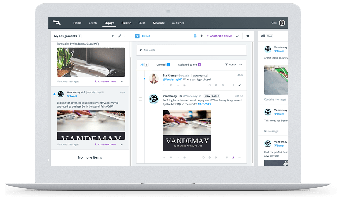Image resolution: width=337 pixels, height=197 pixels.
Task: Open the fal.cn/2rPR link in the tweet
Action: coord(205,104)
